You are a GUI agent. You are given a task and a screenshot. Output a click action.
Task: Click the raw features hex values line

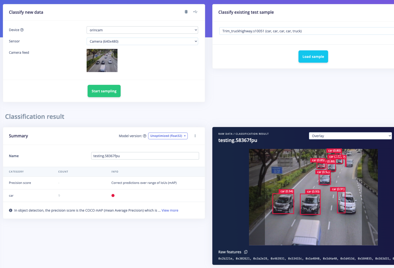click(x=306, y=259)
